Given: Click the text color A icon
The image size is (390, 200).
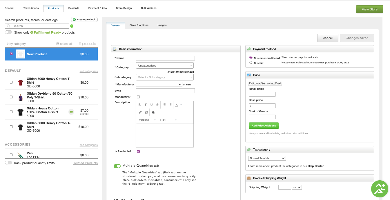Looking at the screenshot, I should coord(177,105).
